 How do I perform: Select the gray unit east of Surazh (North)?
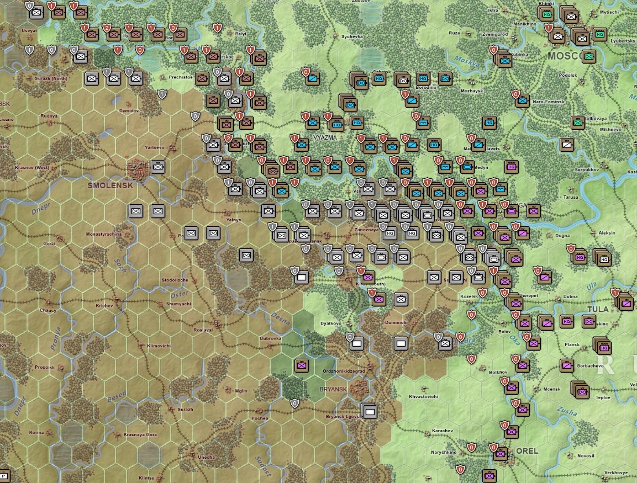92,78
